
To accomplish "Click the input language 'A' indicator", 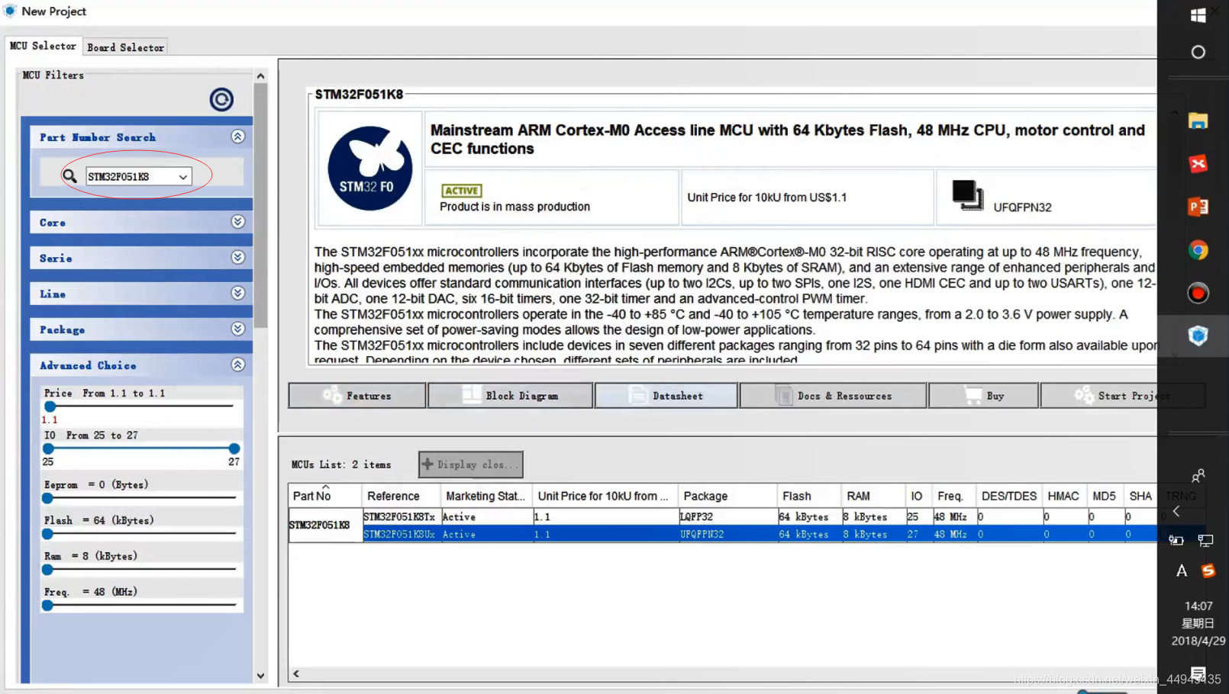I will pos(1181,570).
